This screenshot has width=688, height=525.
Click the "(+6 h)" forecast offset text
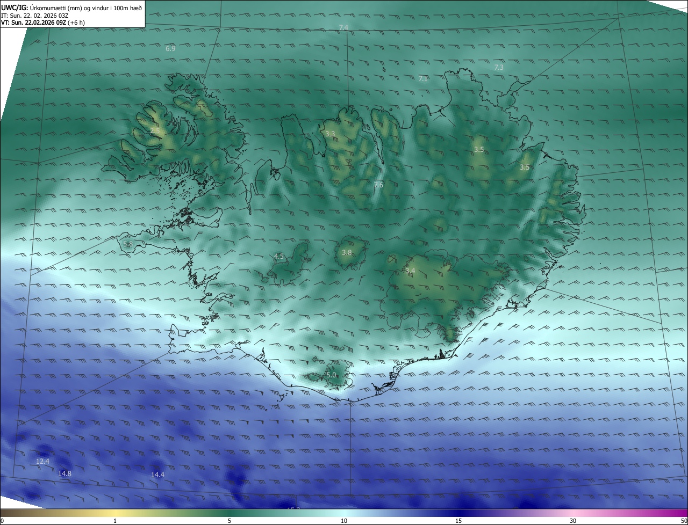click(76, 23)
